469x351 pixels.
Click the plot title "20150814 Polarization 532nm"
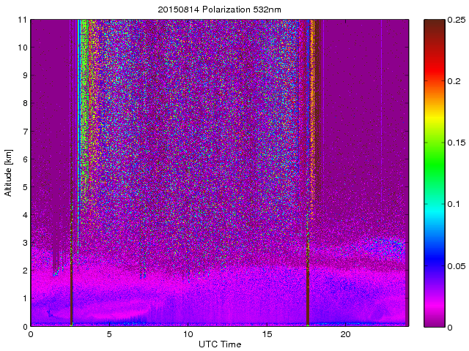pos(219,10)
